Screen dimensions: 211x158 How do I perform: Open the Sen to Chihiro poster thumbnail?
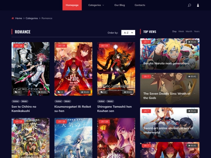[30, 69]
